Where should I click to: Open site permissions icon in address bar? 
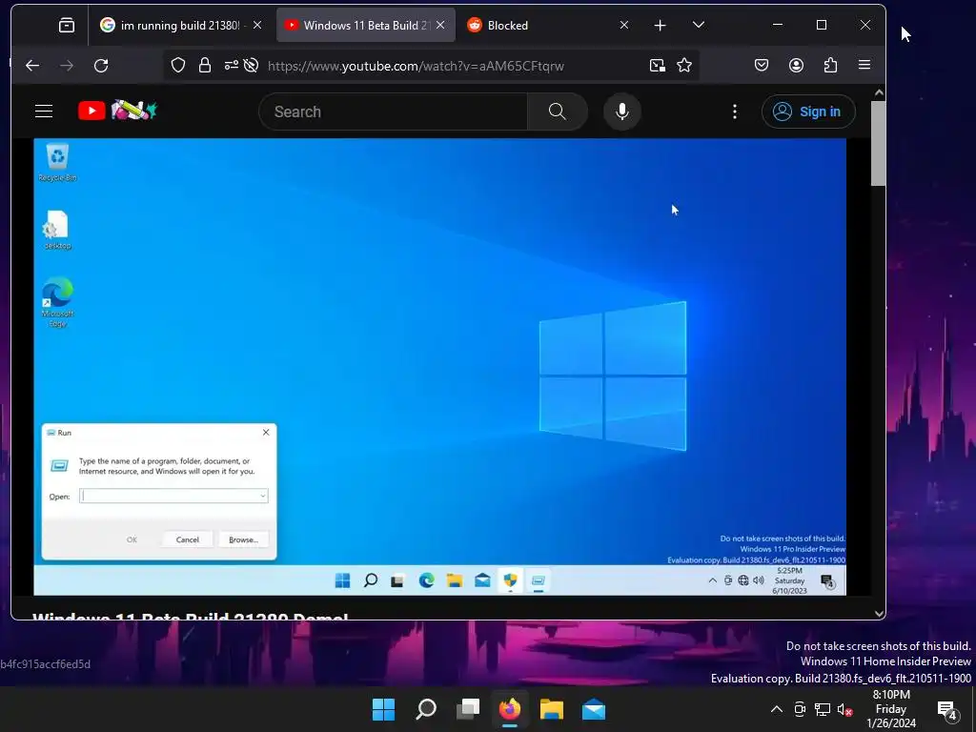pos(231,66)
